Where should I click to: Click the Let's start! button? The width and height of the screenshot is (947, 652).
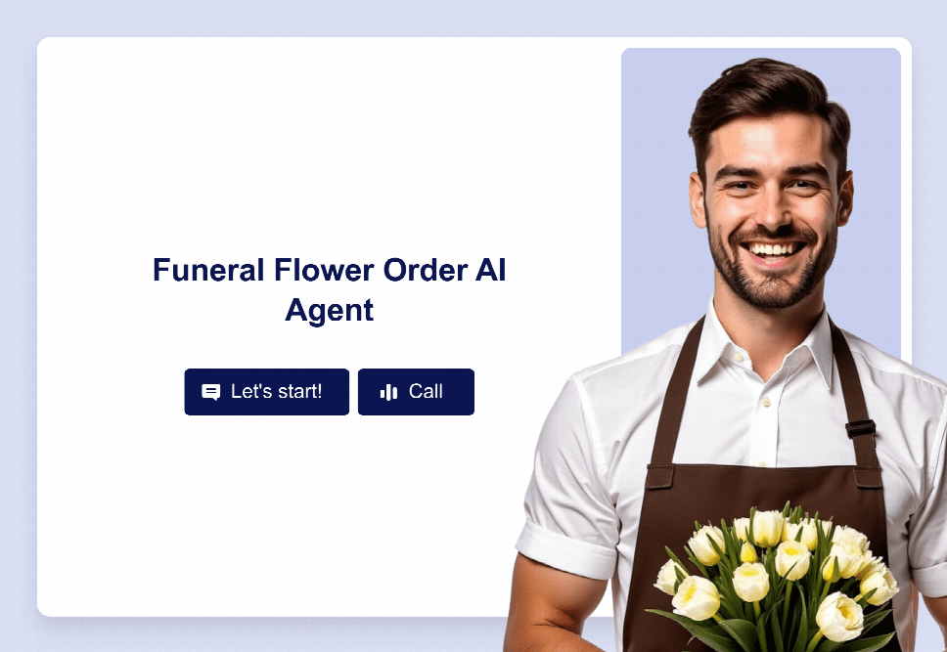point(266,392)
